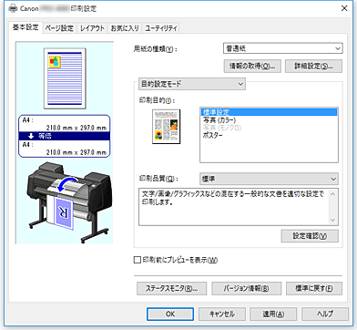Click the 適用 button

pos(273,314)
